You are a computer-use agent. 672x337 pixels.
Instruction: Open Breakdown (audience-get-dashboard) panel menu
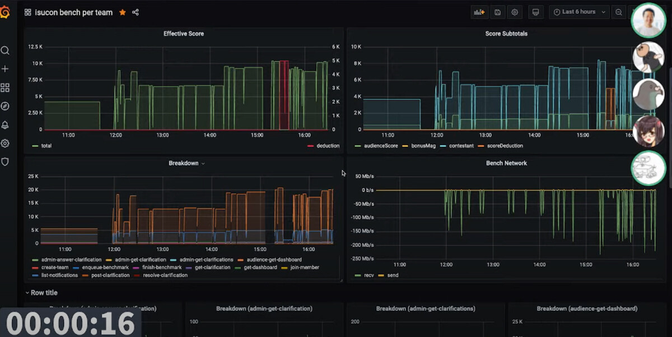pos(587,308)
